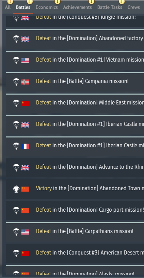
Task: Open the Victory in Abandoned Town entry
Action: click(75, 189)
